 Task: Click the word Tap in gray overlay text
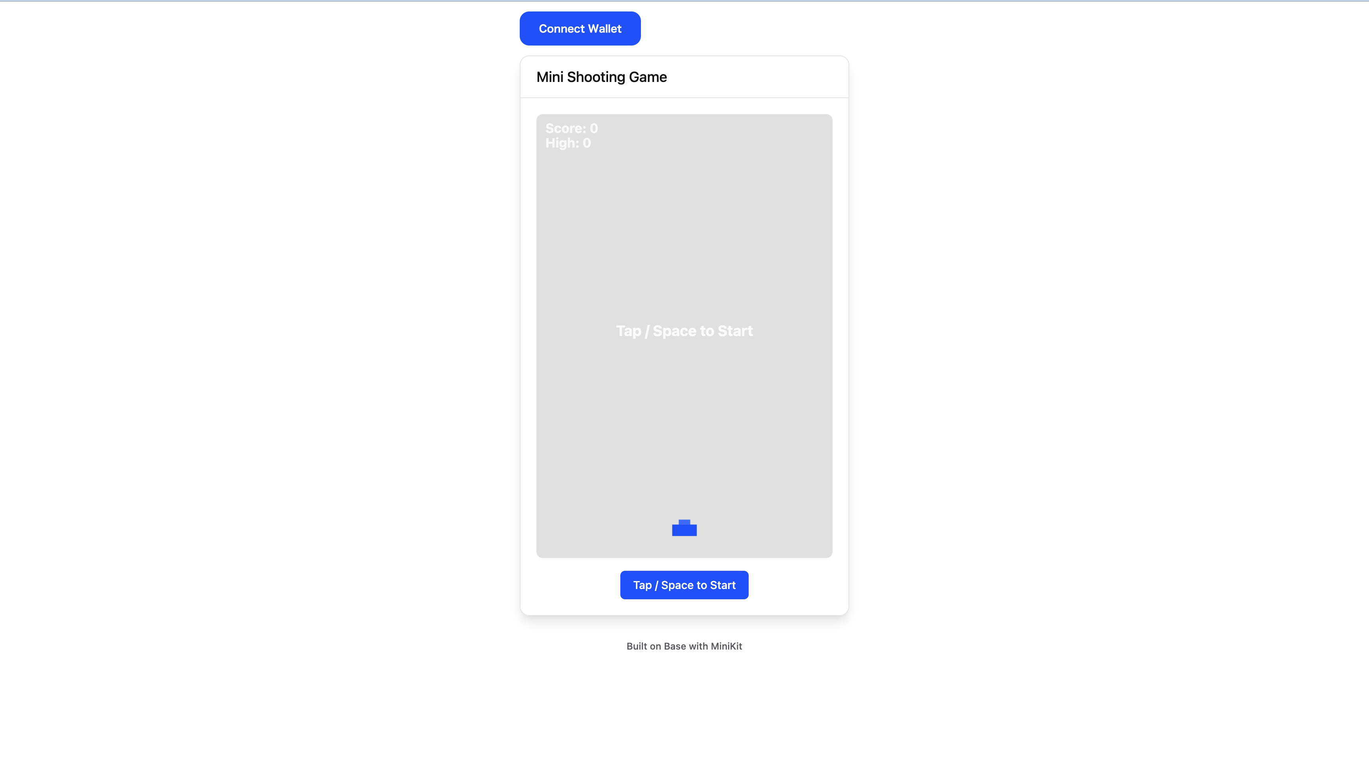(628, 331)
